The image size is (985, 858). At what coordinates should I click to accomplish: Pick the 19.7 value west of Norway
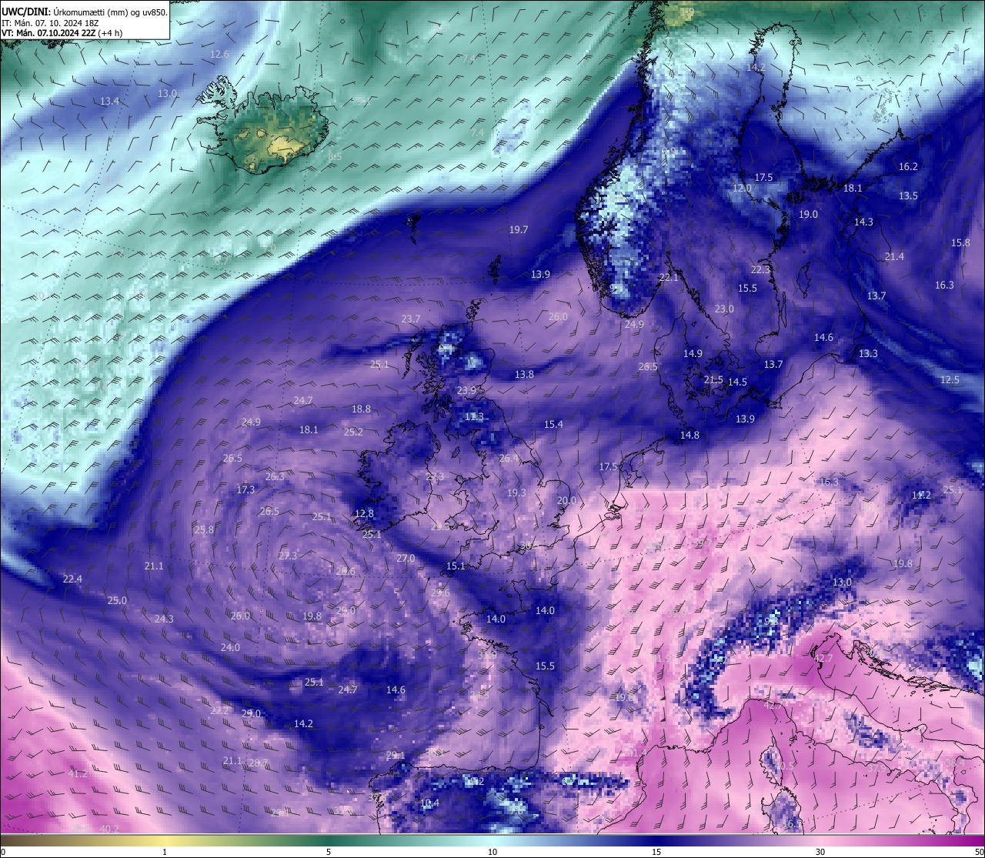[x=519, y=230]
